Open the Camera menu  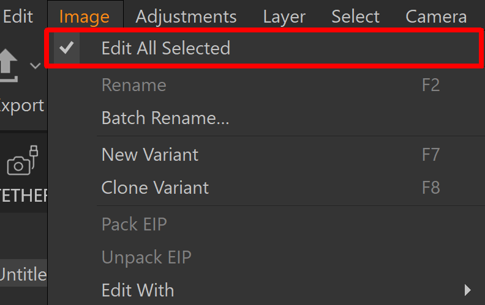[x=436, y=17]
